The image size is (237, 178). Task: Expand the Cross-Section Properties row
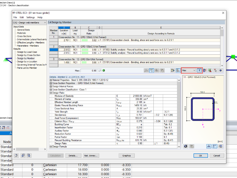pos(51,83)
